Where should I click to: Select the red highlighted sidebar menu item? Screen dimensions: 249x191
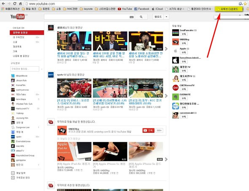point(27,32)
